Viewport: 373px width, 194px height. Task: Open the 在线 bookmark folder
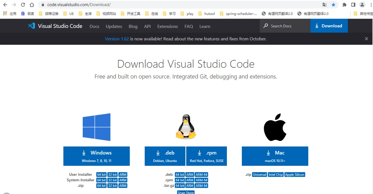tap(152, 14)
